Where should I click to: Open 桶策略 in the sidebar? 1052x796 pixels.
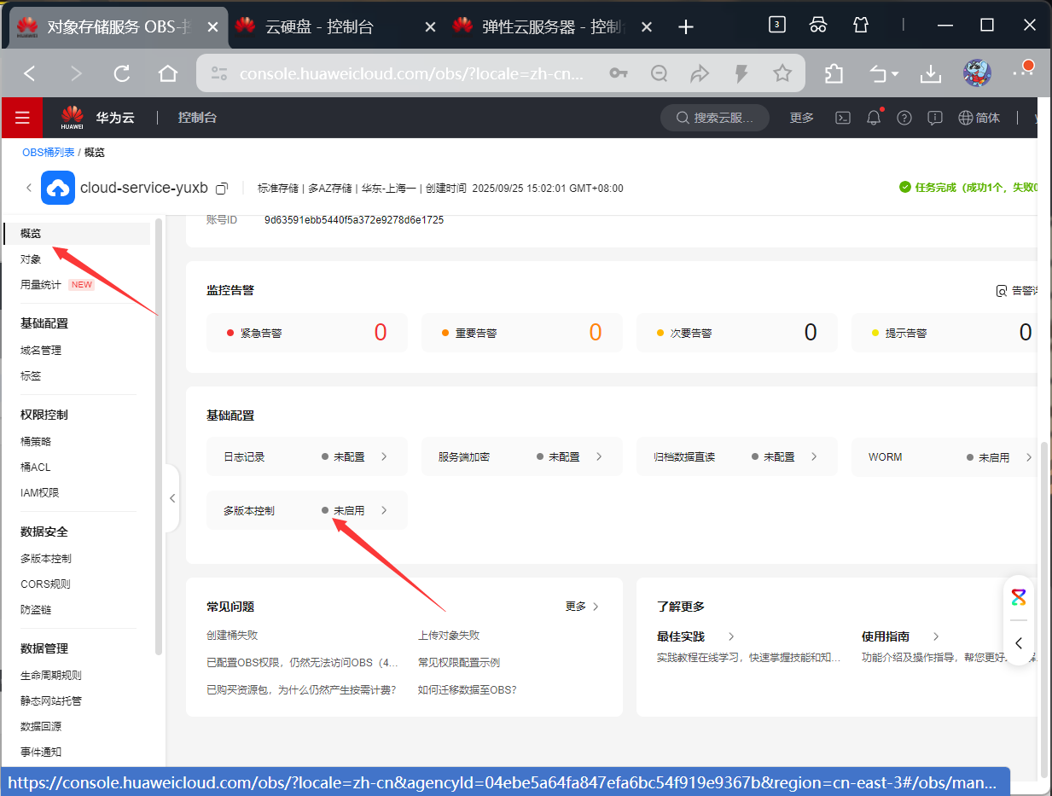(36, 442)
